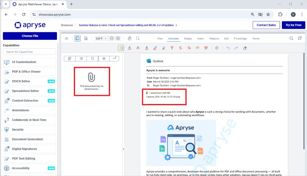The width and height of the screenshot is (307, 176).
Task: Select the second text tool with arrow
Action: tap(180, 48)
